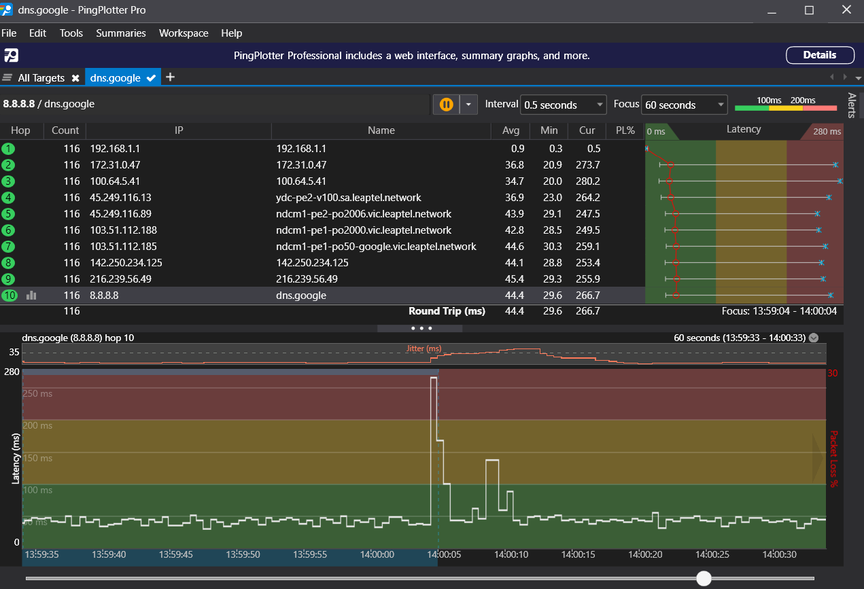
Task: Sort by the Avg column header
Action: point(511,130)
